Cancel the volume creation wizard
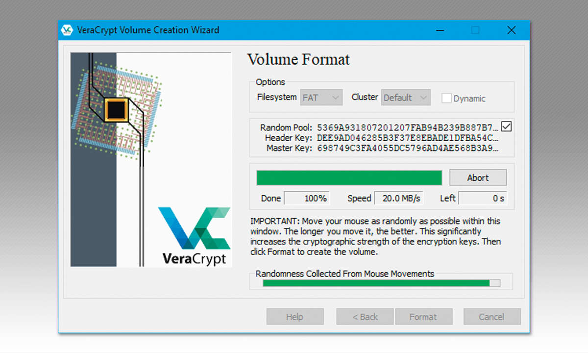Image resolution: width=588 pixels, height=353 pixels. point(492,317)
